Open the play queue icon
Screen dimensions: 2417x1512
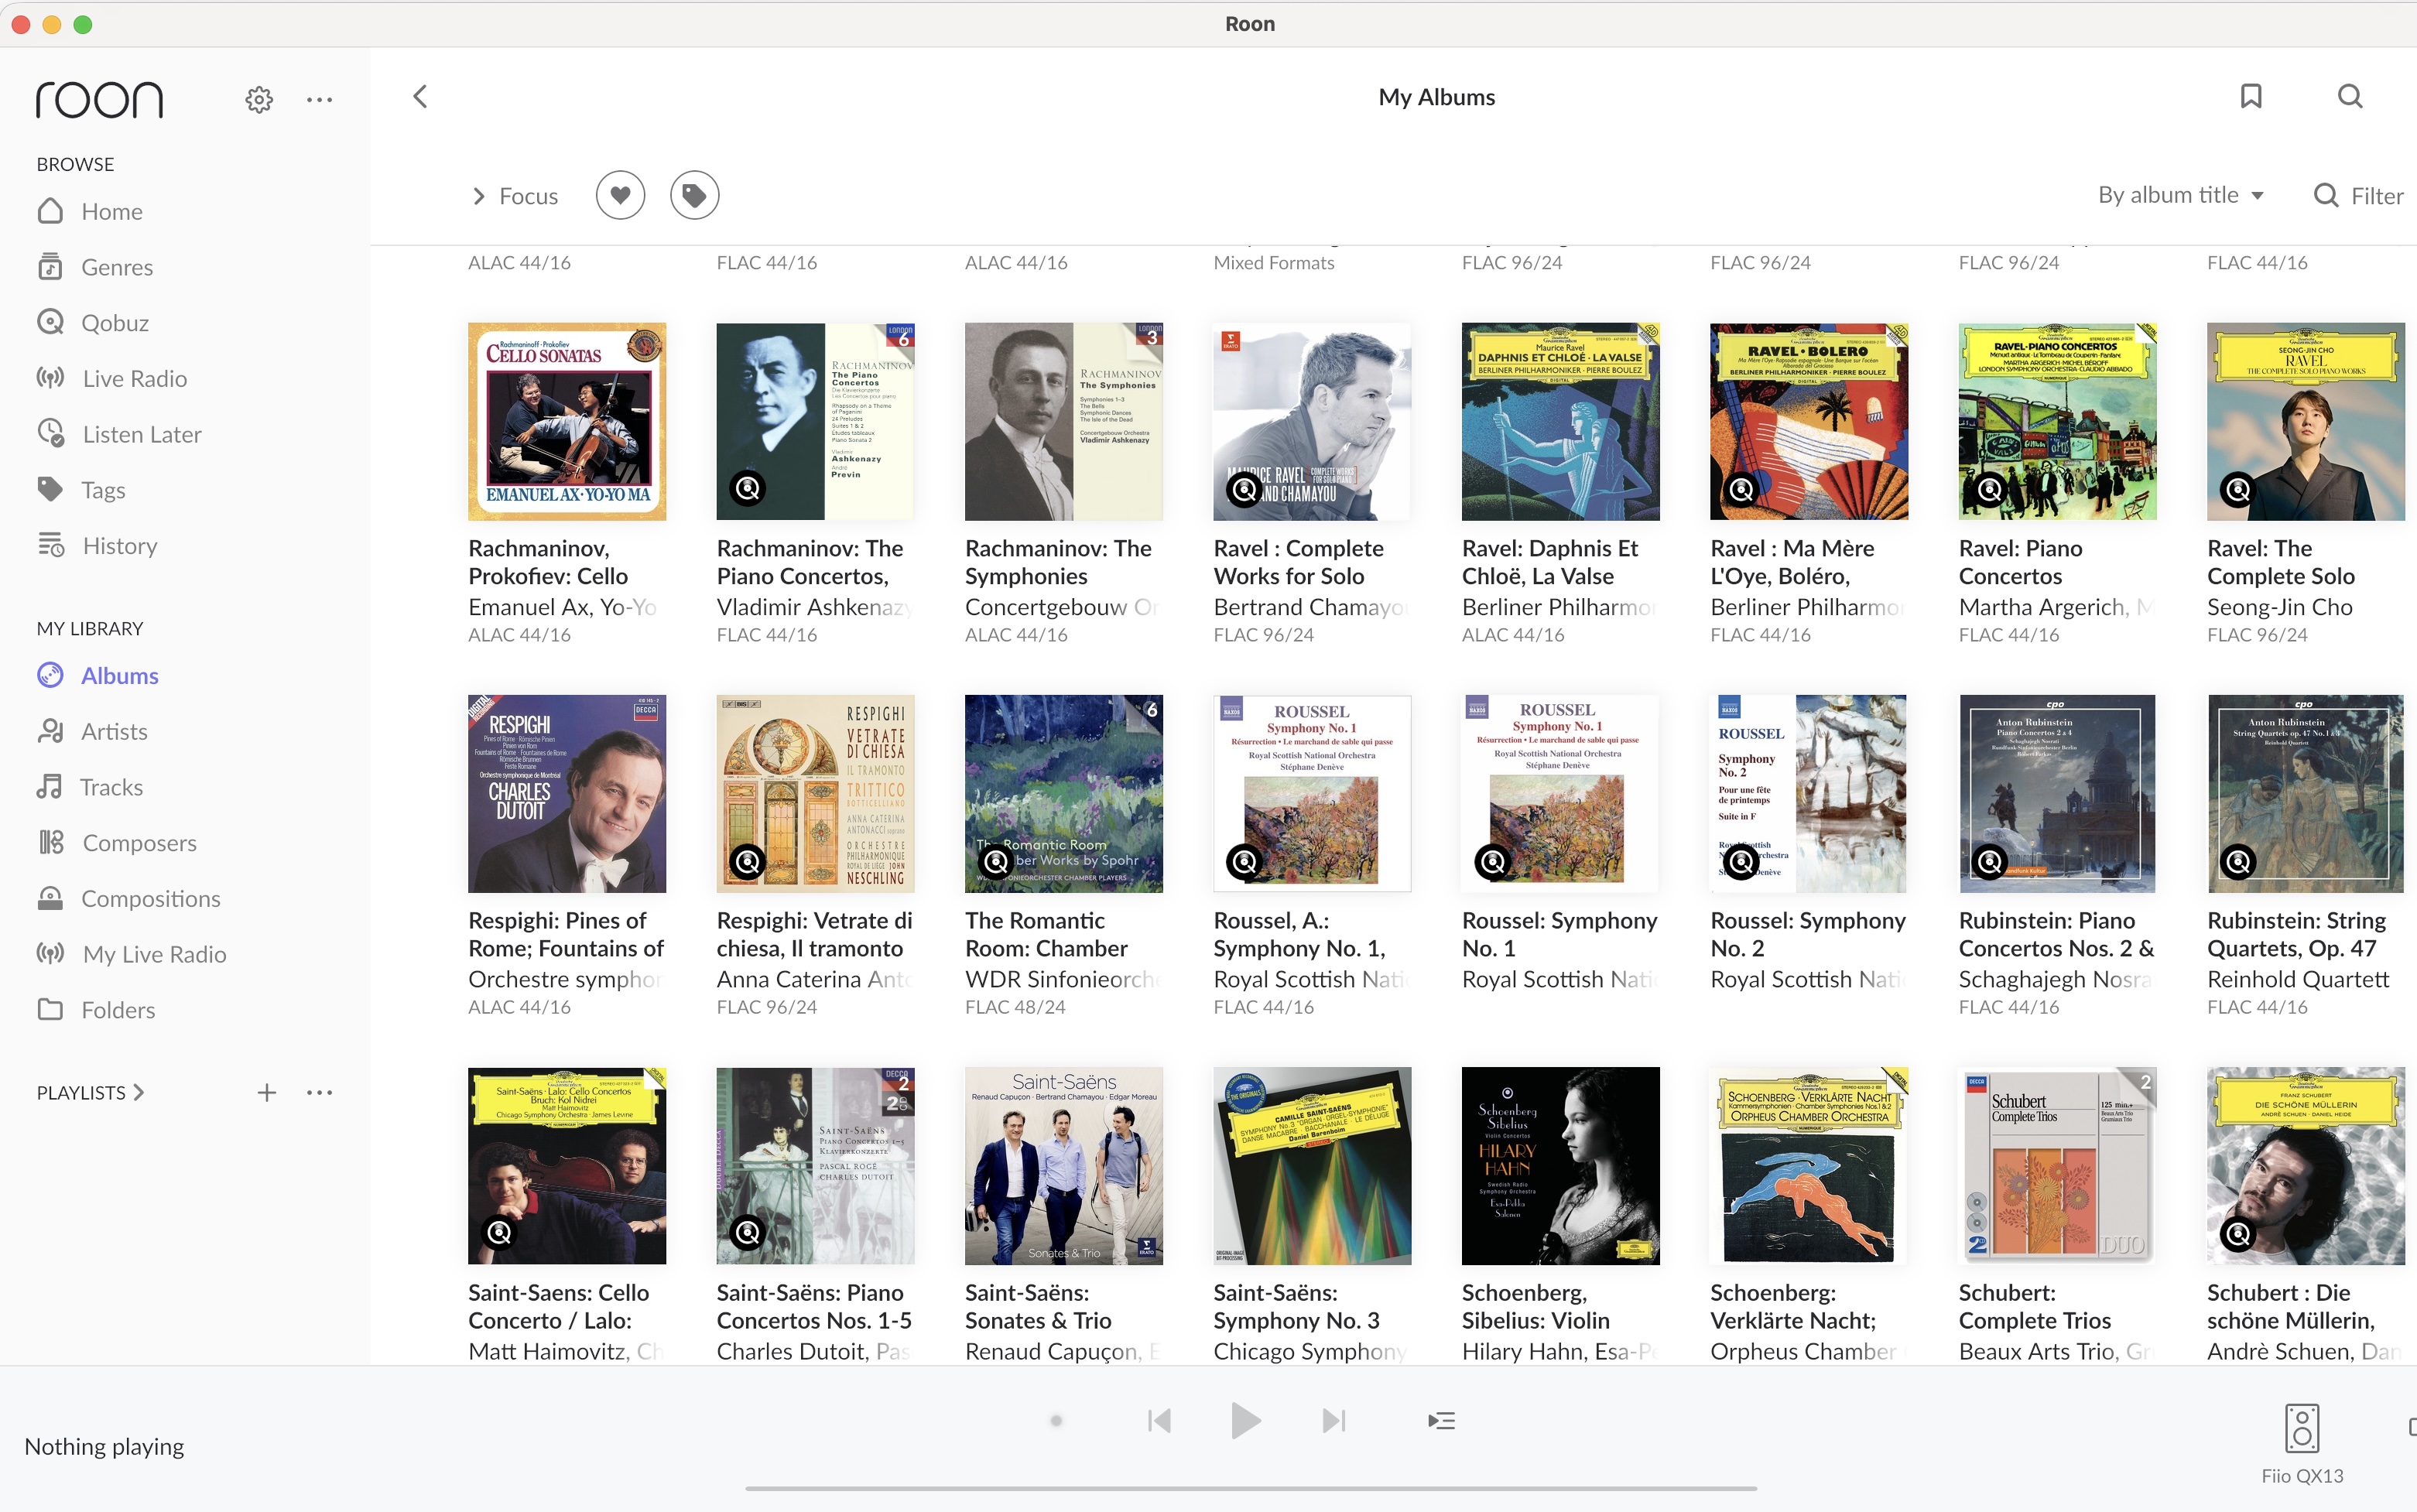[1441, 1420]
